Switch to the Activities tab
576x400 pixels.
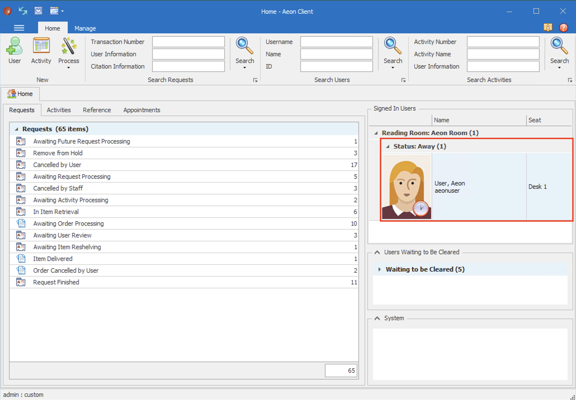coord(58,110)
